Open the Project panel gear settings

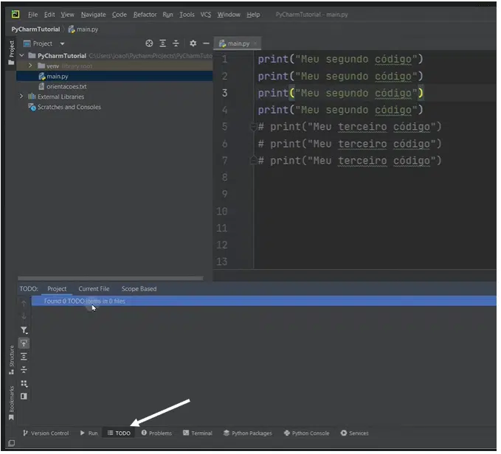tap(193, 43)
